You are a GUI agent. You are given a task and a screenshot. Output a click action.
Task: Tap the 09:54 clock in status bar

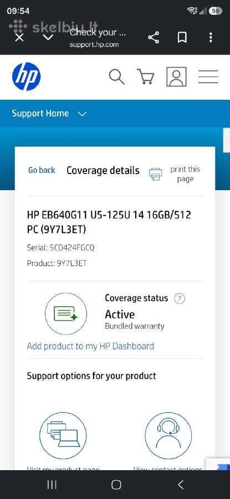tap(18, 11)
